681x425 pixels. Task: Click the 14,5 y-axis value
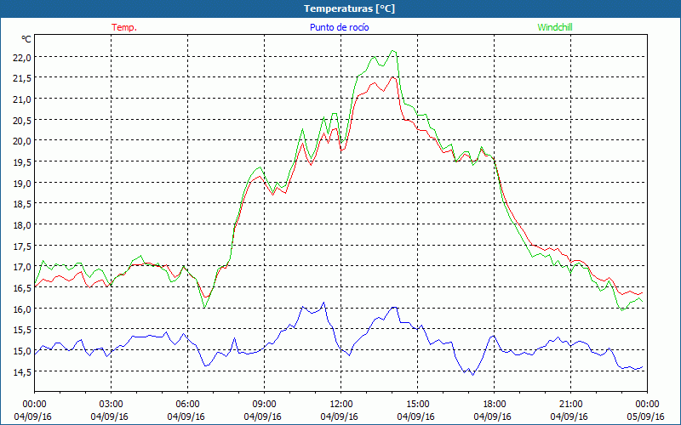[x=22, y=371]
